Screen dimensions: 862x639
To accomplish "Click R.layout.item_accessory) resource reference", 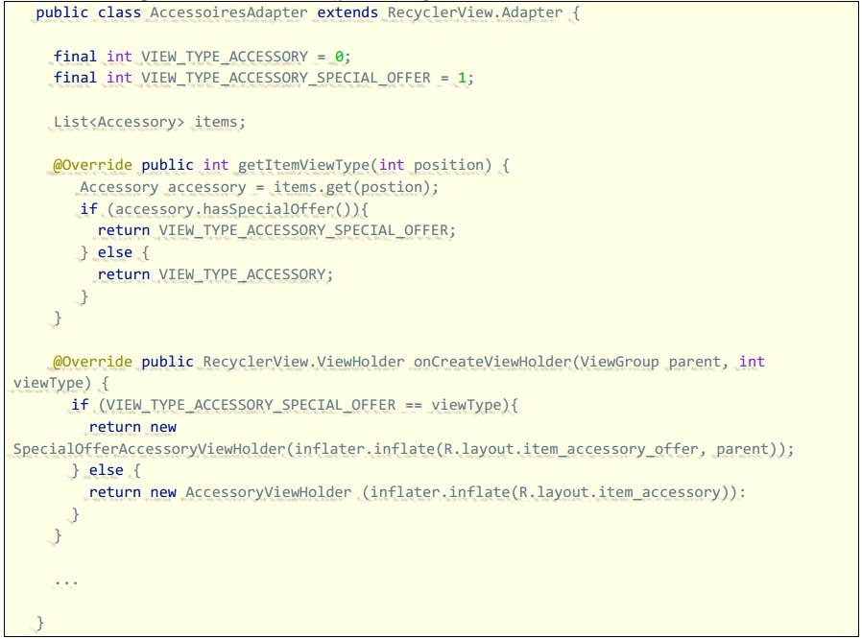I will click(x=623, y=492).
